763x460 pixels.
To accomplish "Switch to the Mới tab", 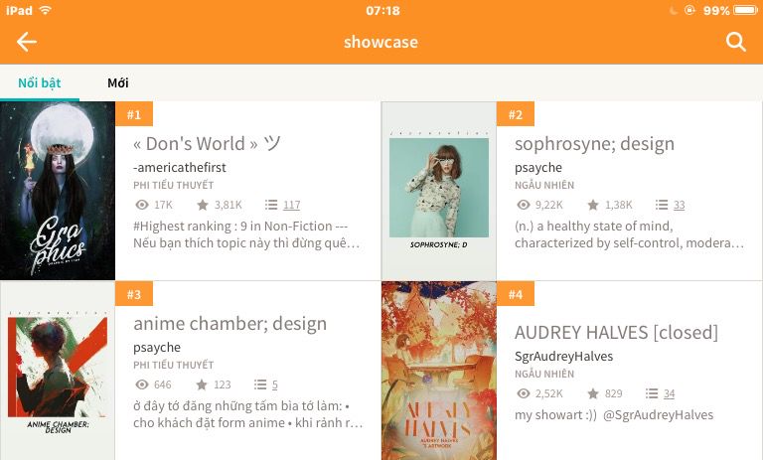I will point(118,82).
